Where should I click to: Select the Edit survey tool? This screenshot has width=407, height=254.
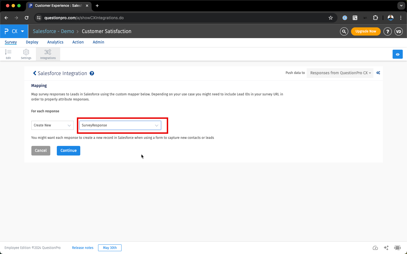click(8, 54)
